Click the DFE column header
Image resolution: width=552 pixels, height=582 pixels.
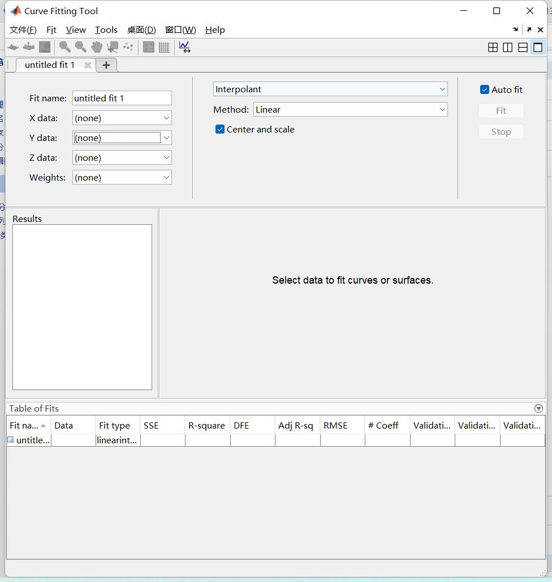click(252, 425)
